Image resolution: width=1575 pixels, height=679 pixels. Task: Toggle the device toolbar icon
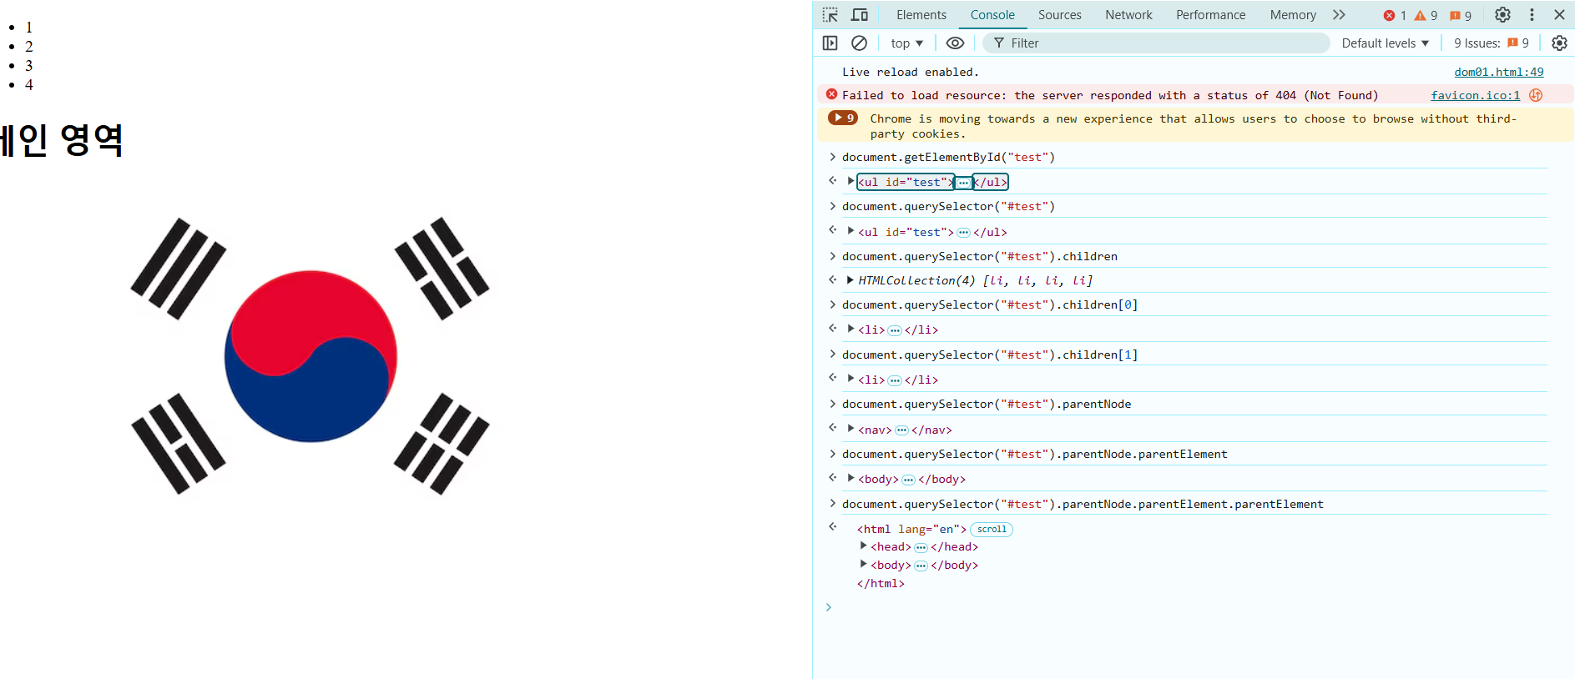(860, 15)
